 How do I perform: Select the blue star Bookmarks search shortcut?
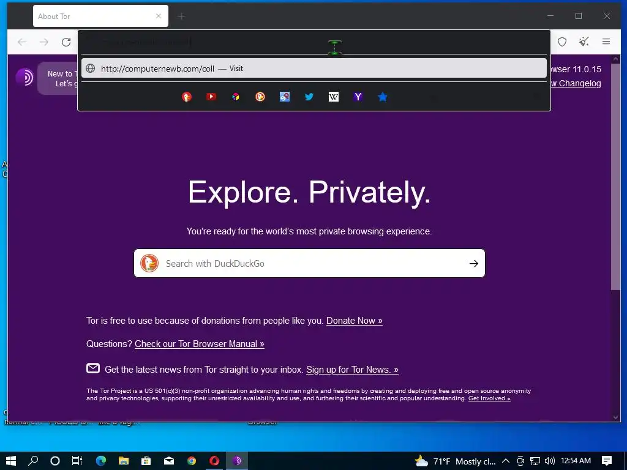tap(383, 97)
